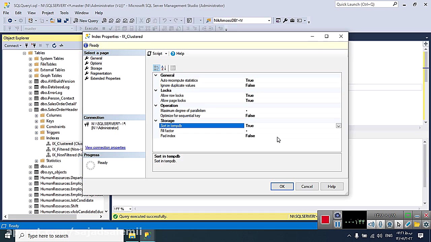The height and width of the screenshot is (242, 431).
Task: Open Activity Monitor from Object Explorer toolbar
Action: point(61,45)
